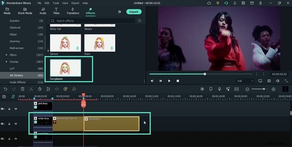The image size is (292, 147).
Task: Open the Transitions tab
Action: pos(73,11)
